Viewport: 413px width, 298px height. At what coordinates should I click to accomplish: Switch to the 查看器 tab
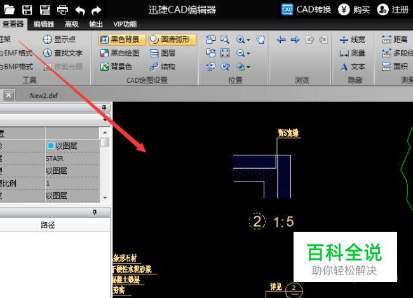[13, 24]
